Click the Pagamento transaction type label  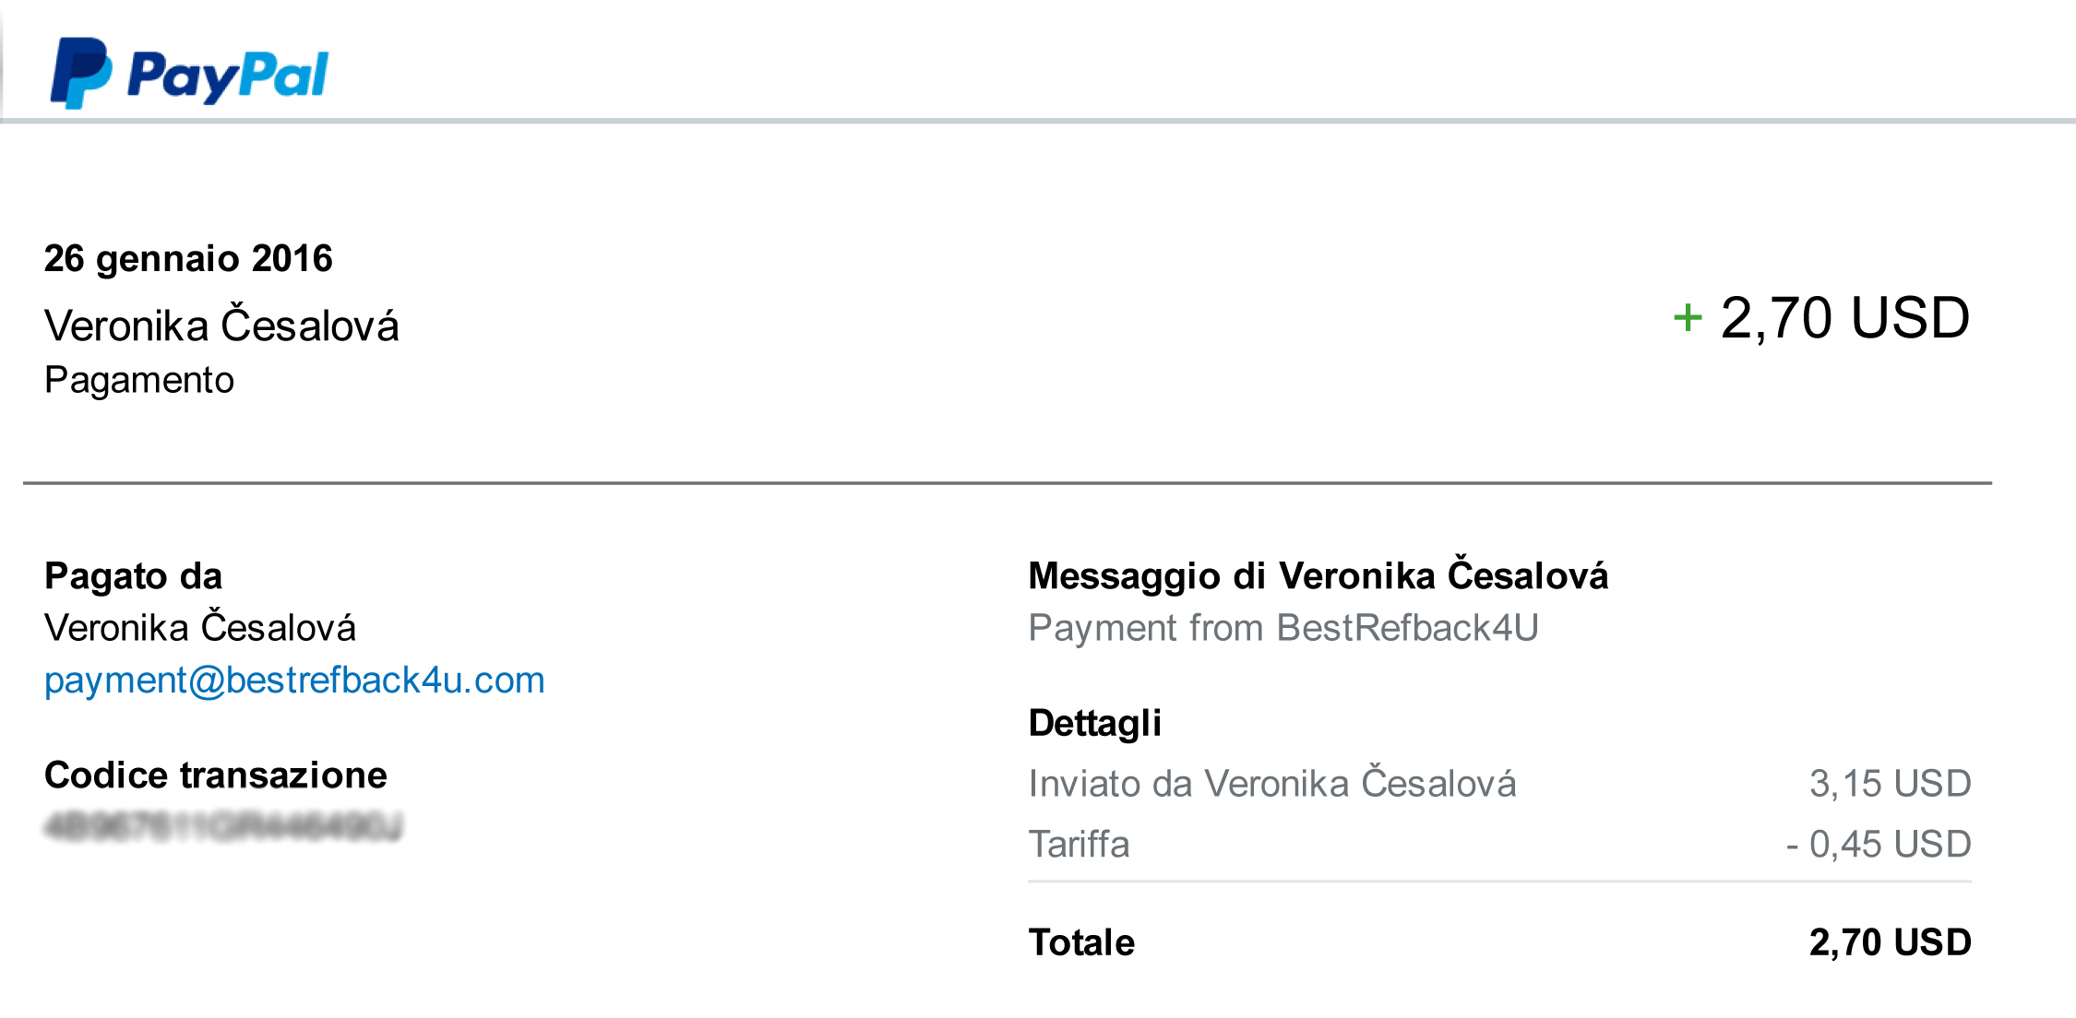point(139,381)
